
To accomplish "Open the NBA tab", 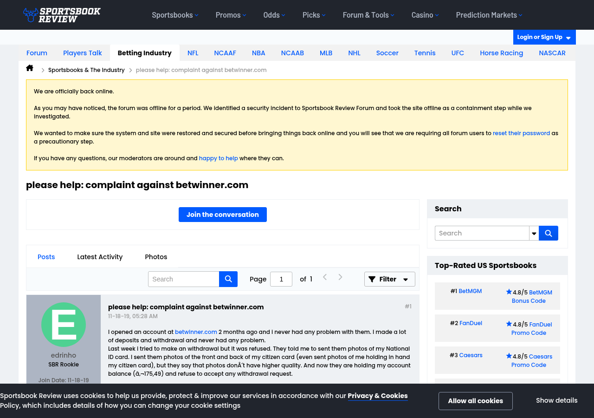I will coord(258,53).
